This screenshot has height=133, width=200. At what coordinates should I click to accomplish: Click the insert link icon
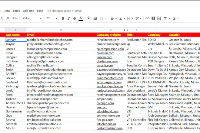click(x=147, y=18)
